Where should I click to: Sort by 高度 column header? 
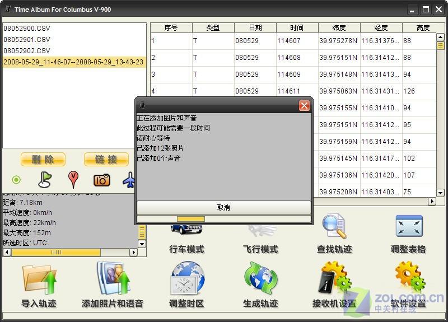[423, 28]
